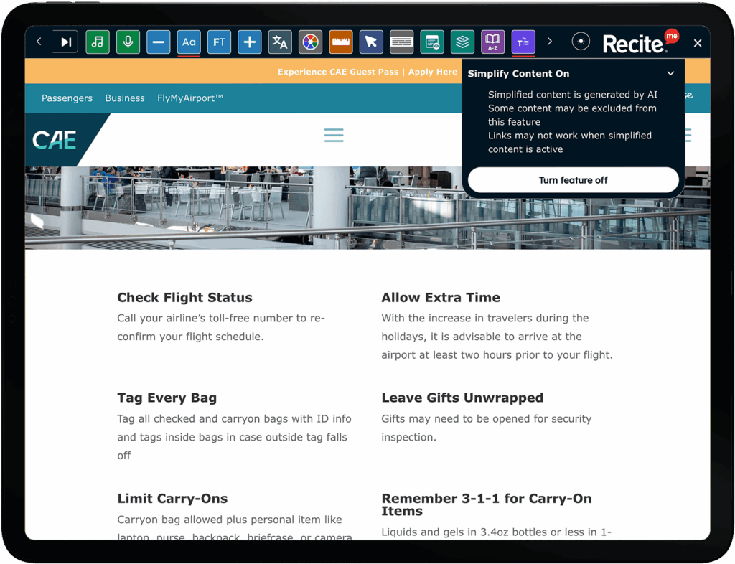The height and width of the screenshot is (564, 735).
Task: Select the Business nav item
Action: pyautogui.click(x=125, y=98)
